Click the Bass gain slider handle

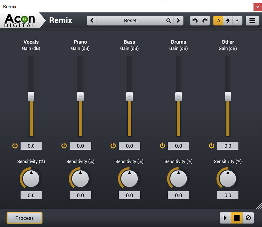click(129, 97)
